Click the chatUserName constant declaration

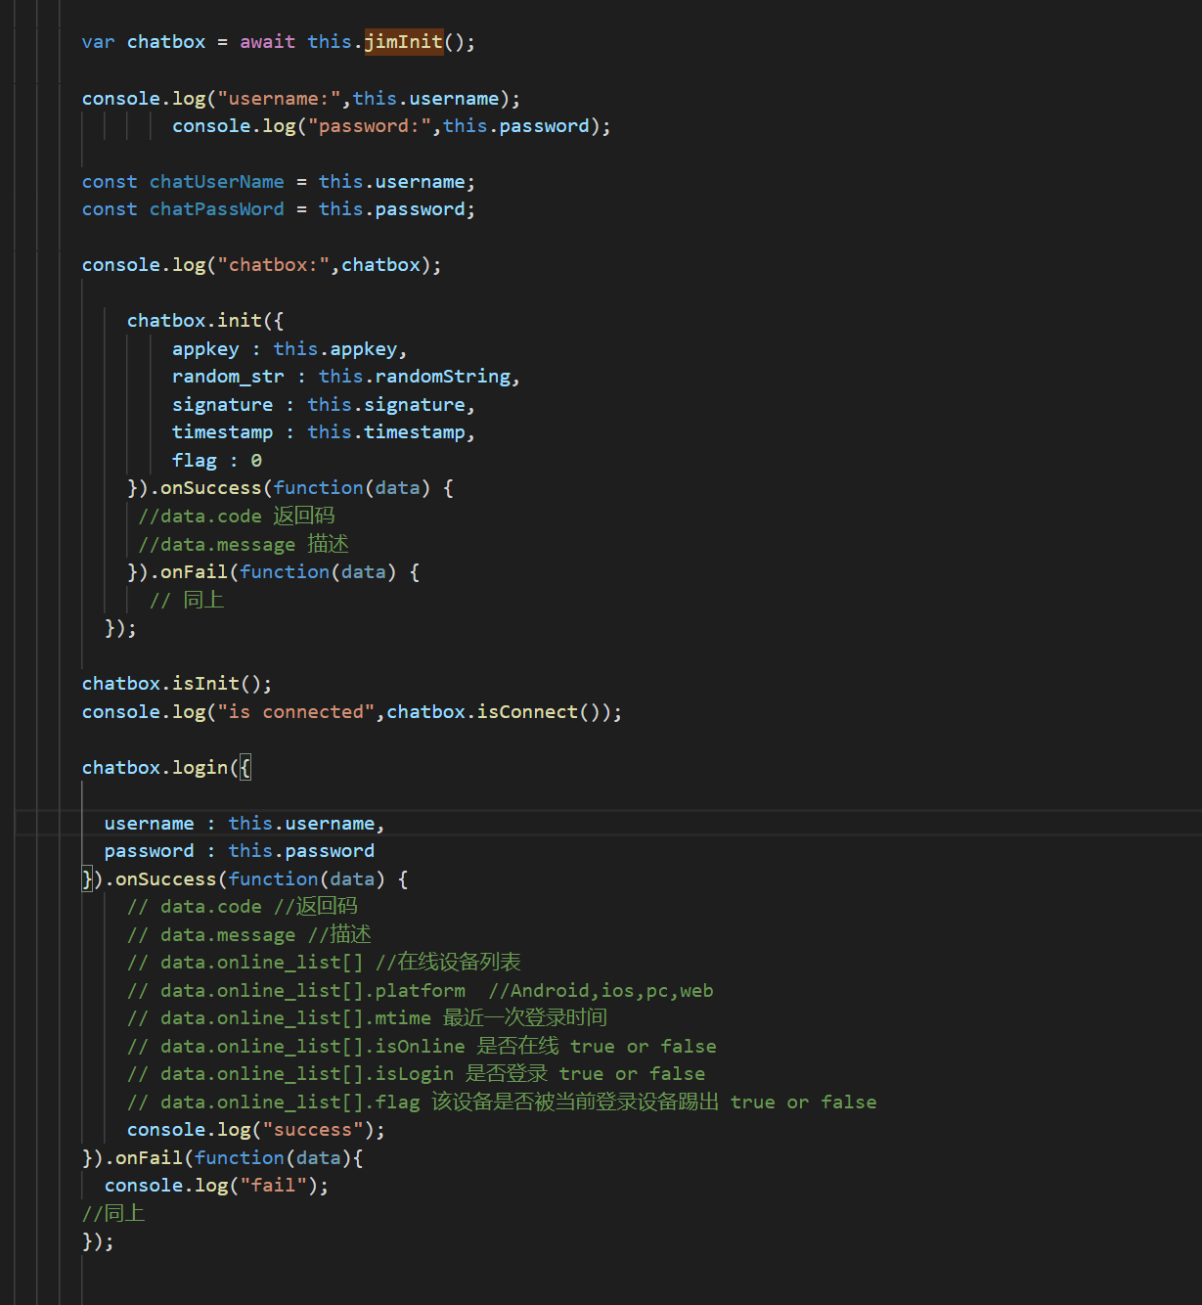[x=216, y=182]
